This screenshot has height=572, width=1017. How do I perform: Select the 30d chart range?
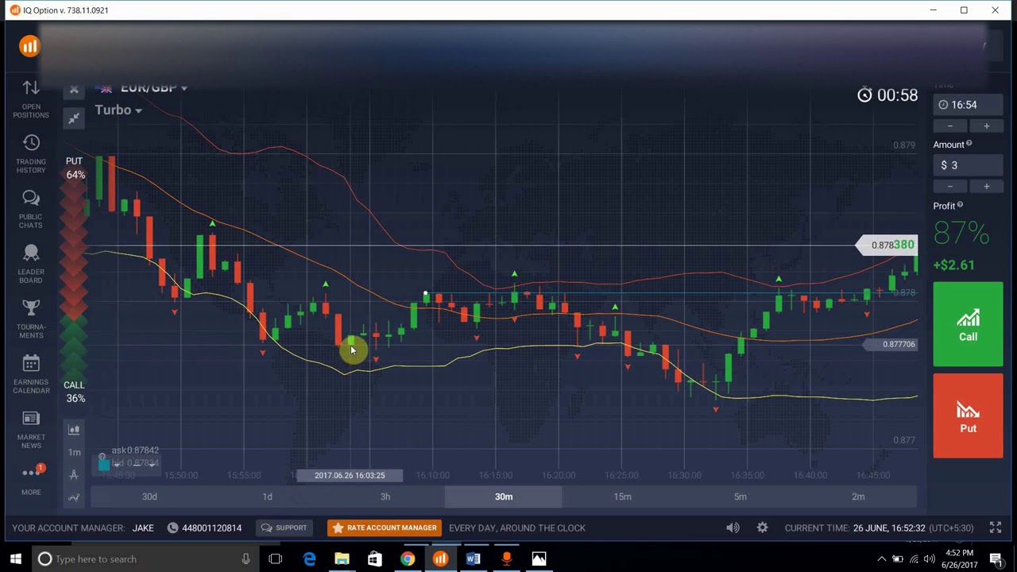149,497
